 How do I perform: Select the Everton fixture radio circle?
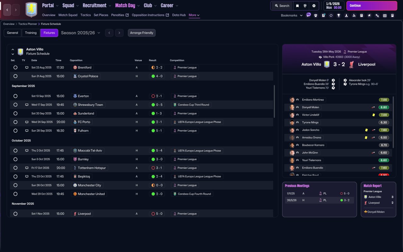[x=15, y=96]
